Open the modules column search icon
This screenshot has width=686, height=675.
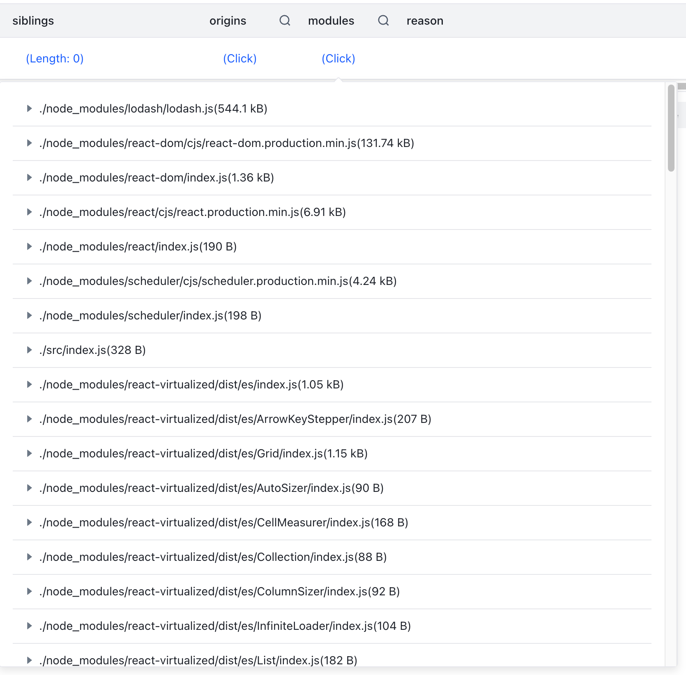coord(383,21)
